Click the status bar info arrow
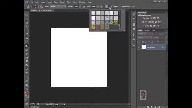 coord(65,104)
